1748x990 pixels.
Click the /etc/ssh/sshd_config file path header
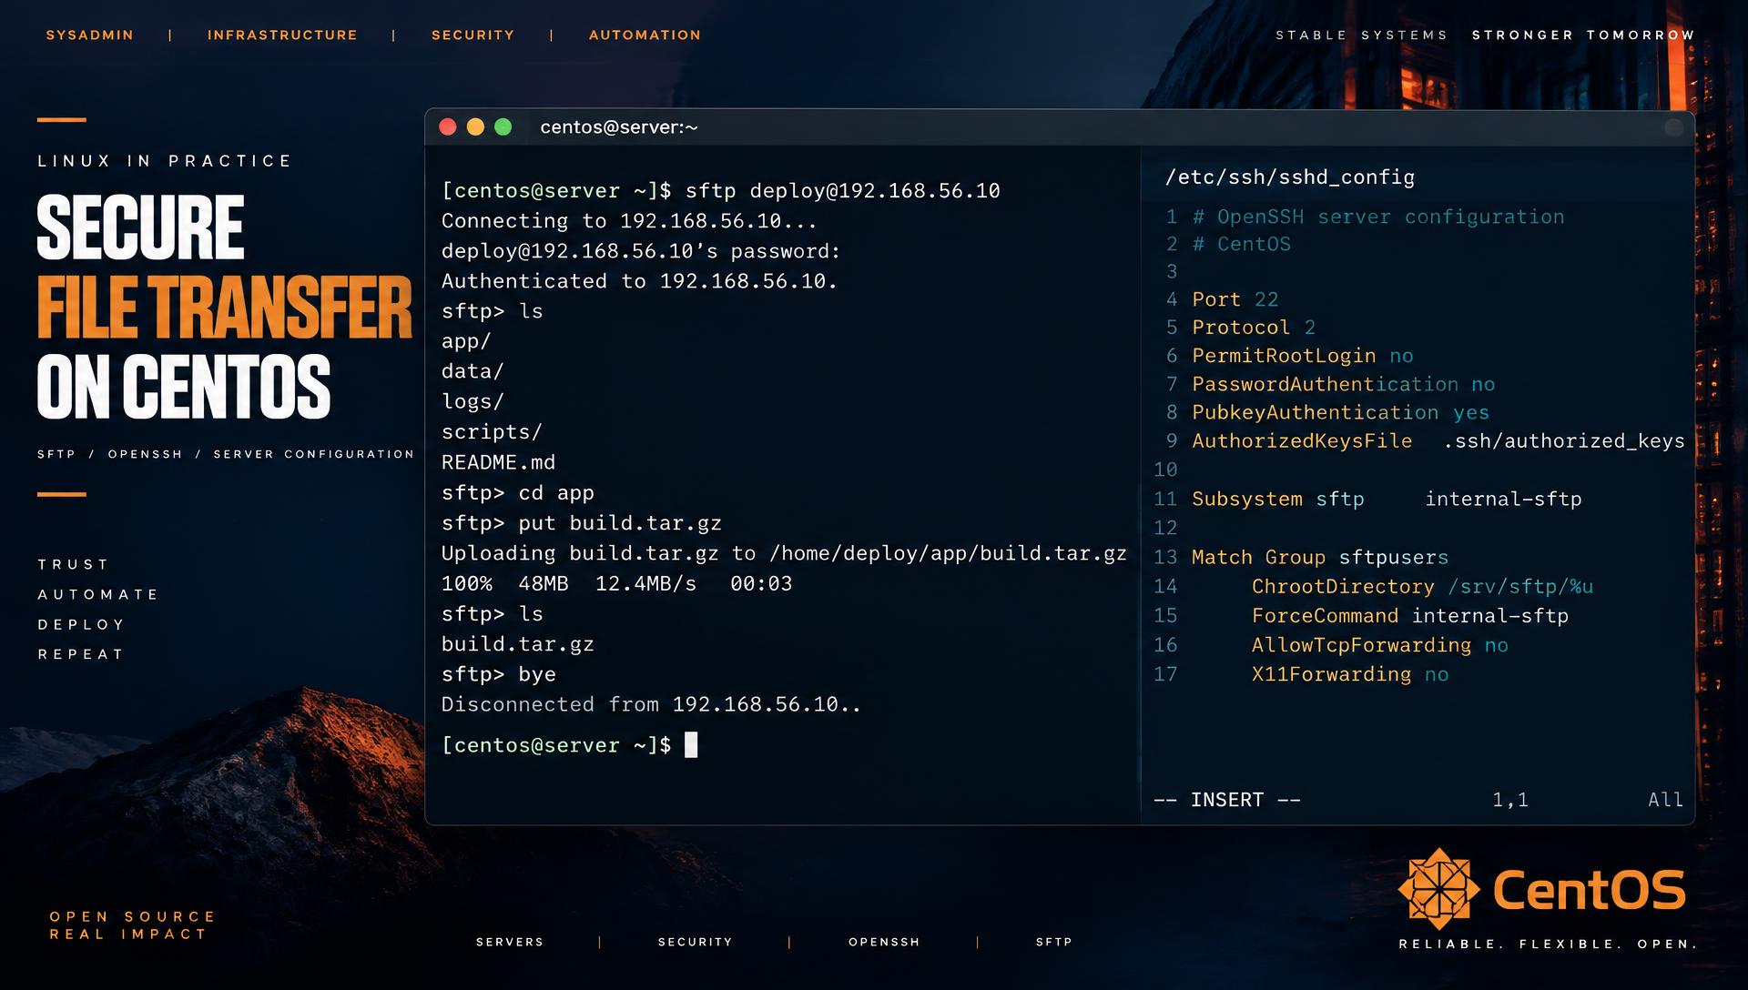(1290, 177)
